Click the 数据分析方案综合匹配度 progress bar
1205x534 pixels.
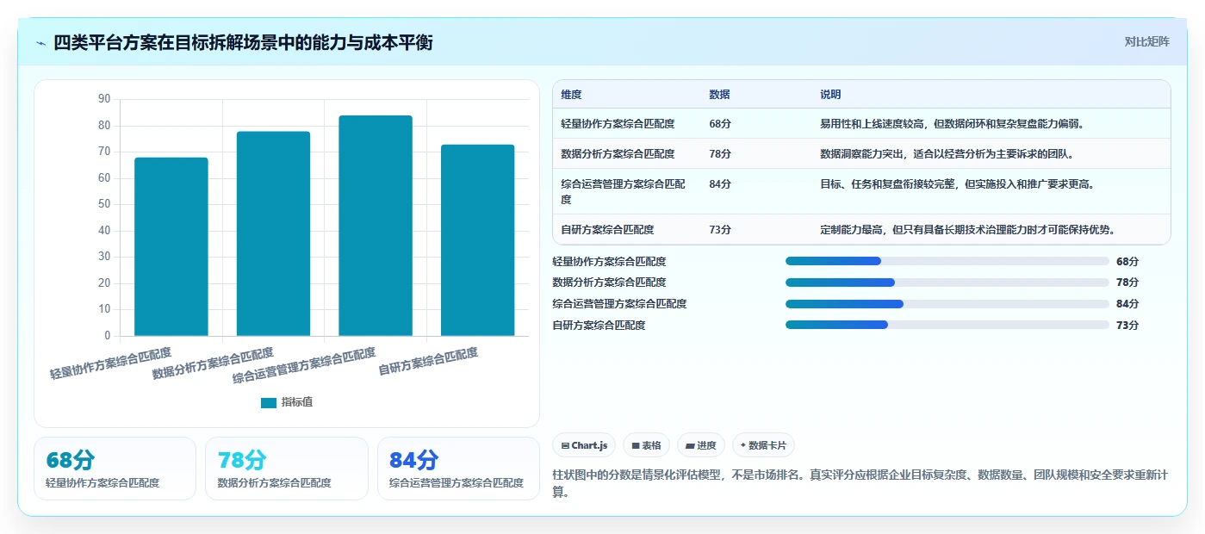947,283
